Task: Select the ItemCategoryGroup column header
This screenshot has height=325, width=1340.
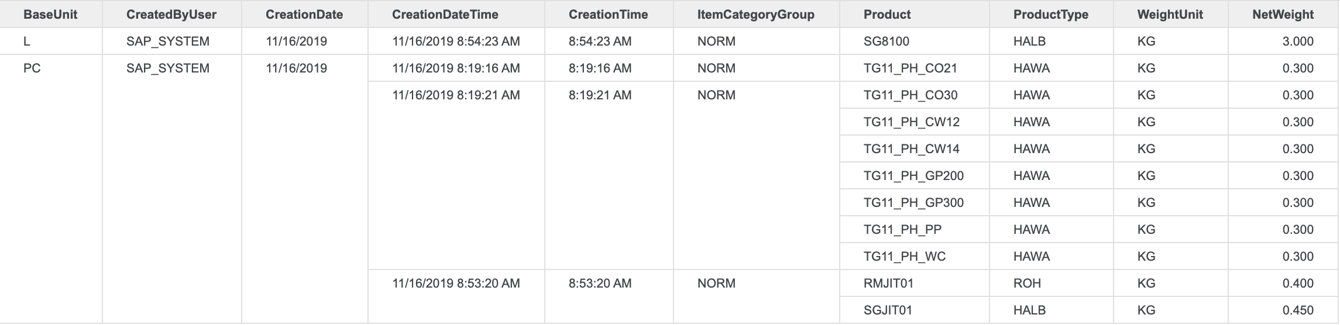Action: pyautogui.click(x=755, y=15)
